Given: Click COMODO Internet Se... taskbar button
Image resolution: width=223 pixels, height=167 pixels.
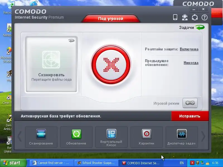Looking at the screenshot, I should 141,163.
